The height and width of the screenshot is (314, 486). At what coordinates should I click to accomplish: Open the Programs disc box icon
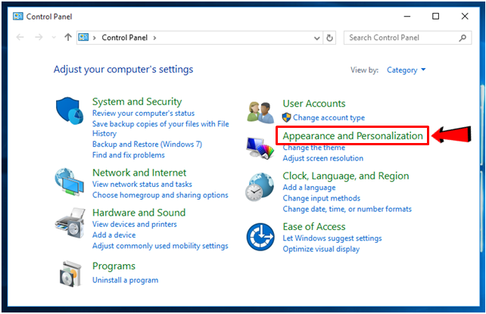tap(70, 274)
